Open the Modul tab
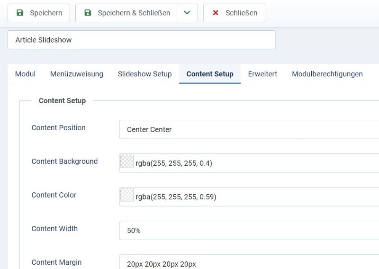The image size is (379, 269). (25, 74)
